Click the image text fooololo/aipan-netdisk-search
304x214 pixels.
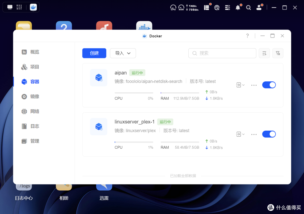(154, 81)
